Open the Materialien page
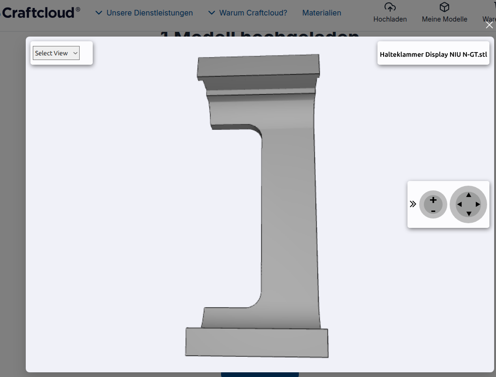 point(321,13)
